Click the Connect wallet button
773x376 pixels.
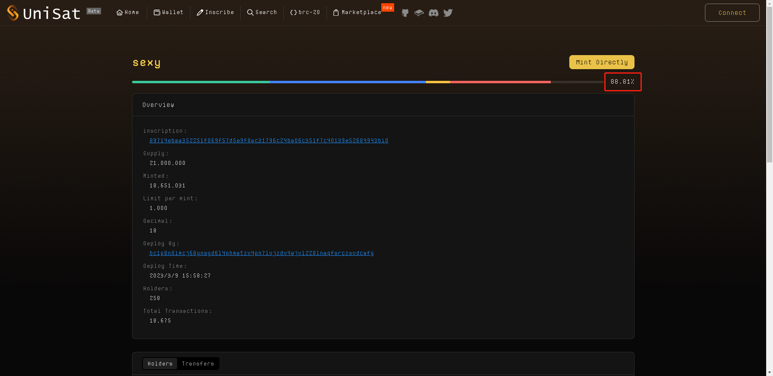[732, 13]
